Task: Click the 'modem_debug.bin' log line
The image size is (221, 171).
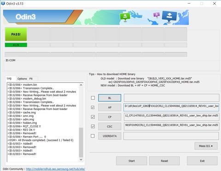Action: (27, 99)
